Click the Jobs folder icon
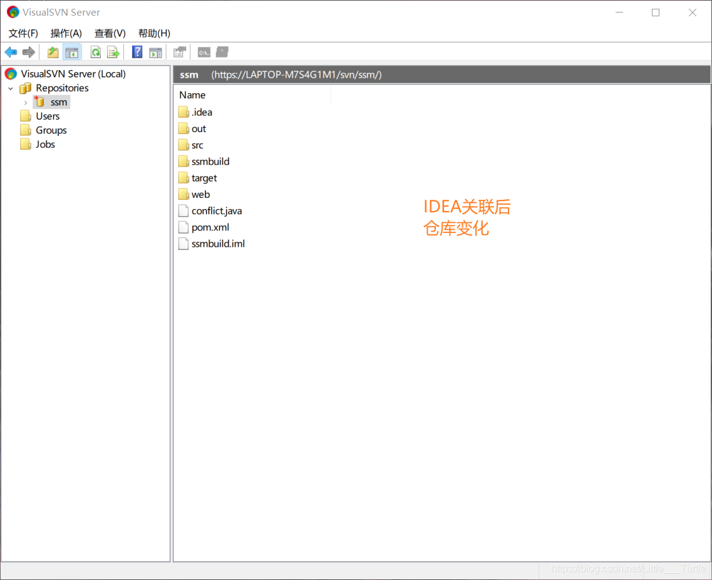The height and width of the screenshot is (580, 712). tap(26, 145)
